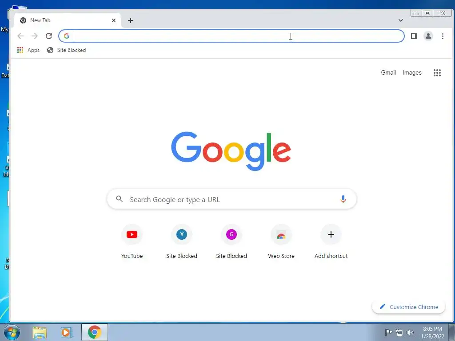Image resolution: width=455 pixels, height=341 pixels.
Task: Click the Add shortcut label text
Action: click(331, 256)
